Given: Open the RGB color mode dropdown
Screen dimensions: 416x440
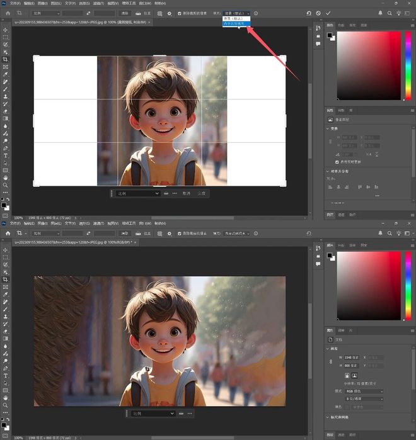Looking at the screenshot, I should click(x=364, y=391).
